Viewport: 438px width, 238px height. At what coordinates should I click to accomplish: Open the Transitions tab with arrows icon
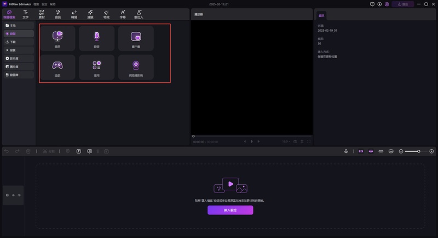click(x=74, y=14)
